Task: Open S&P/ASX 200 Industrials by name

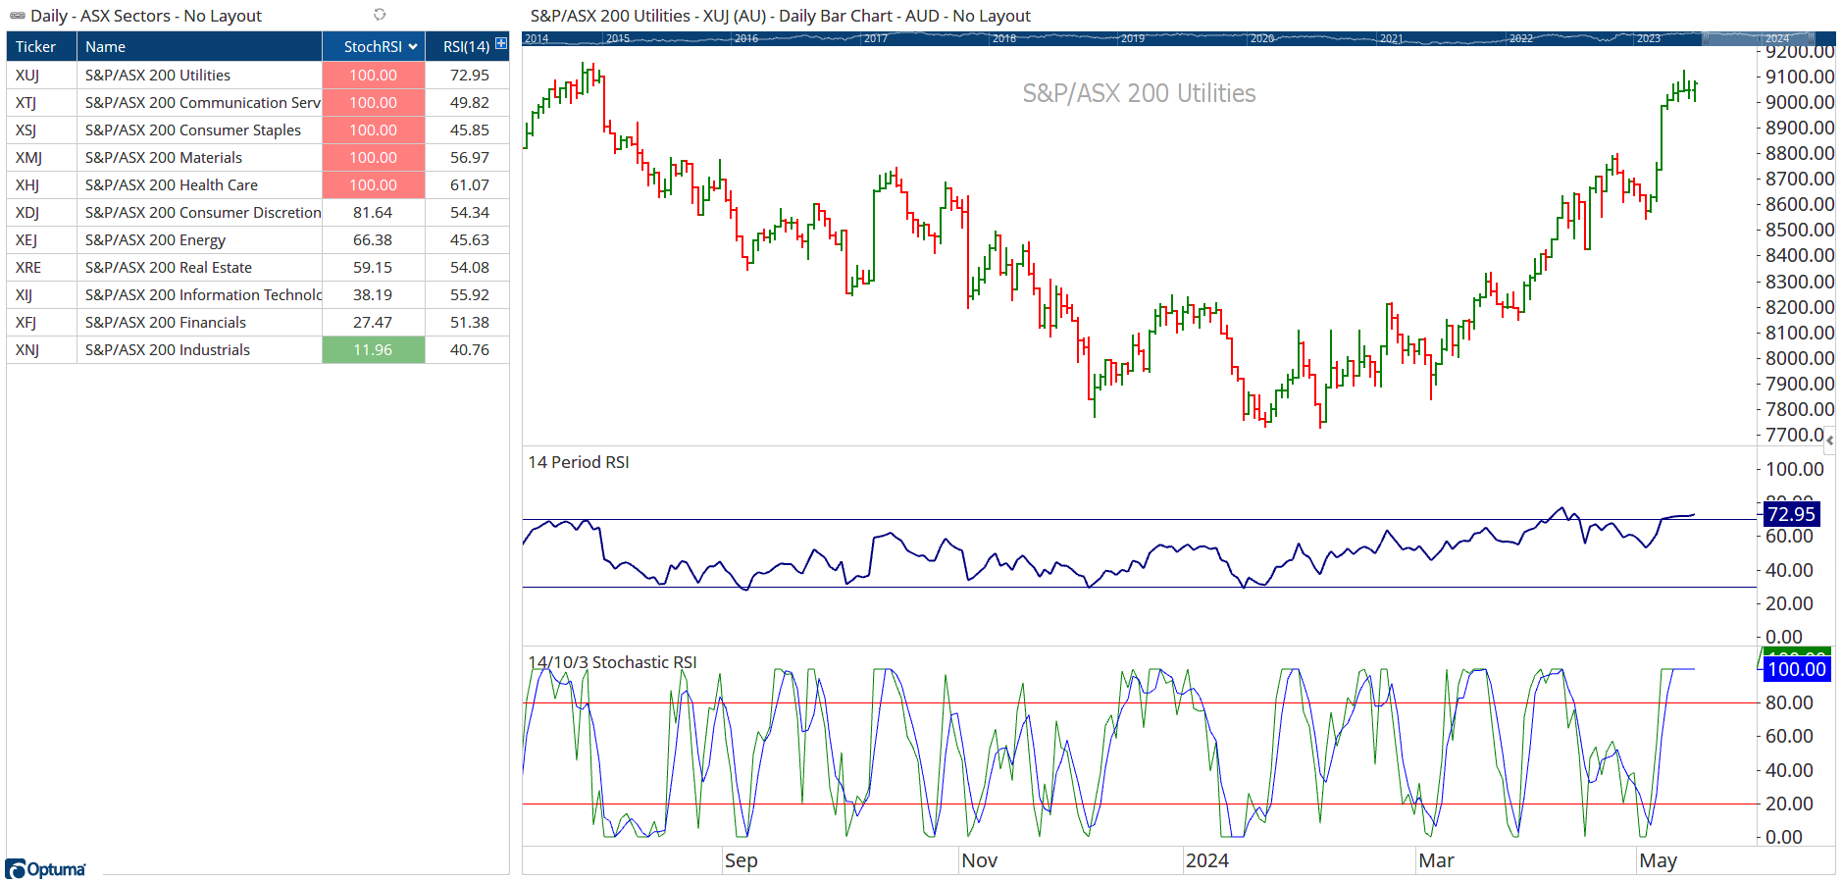Action: [x=168, y=349]
